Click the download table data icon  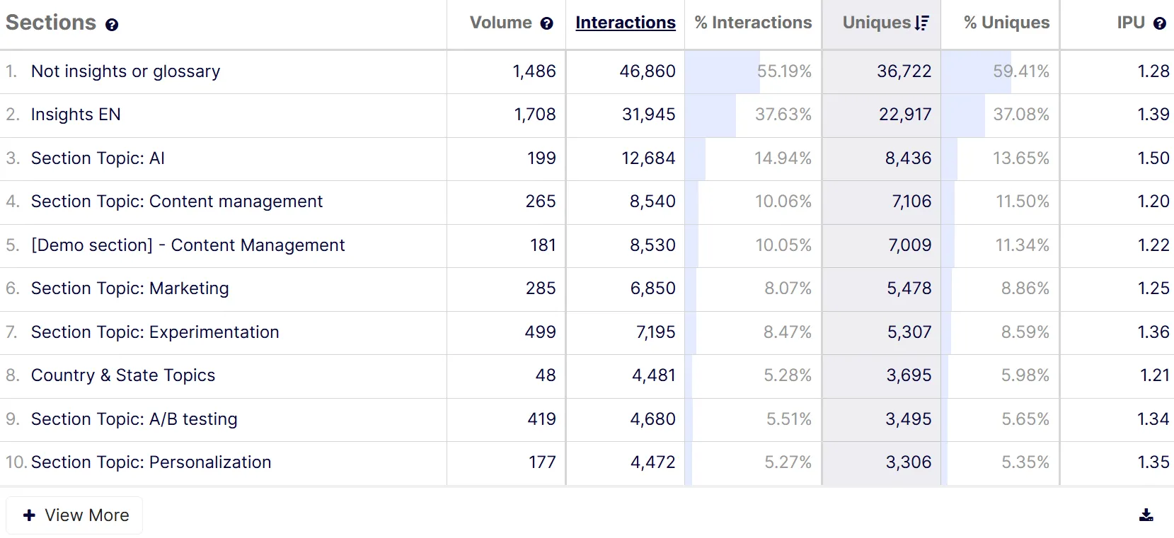pos(1146,515)
